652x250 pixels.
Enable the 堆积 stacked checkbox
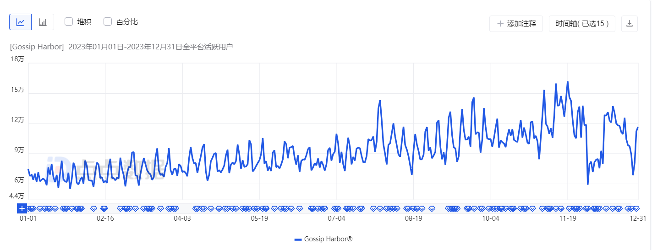pos(69,21)
